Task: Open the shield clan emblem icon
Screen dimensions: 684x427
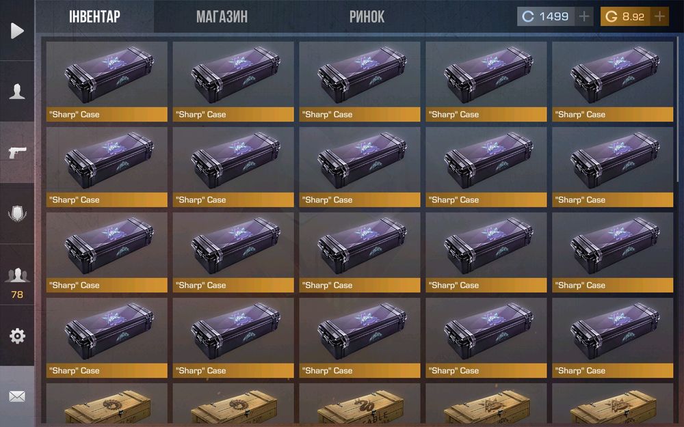Action: coord(17,213)
